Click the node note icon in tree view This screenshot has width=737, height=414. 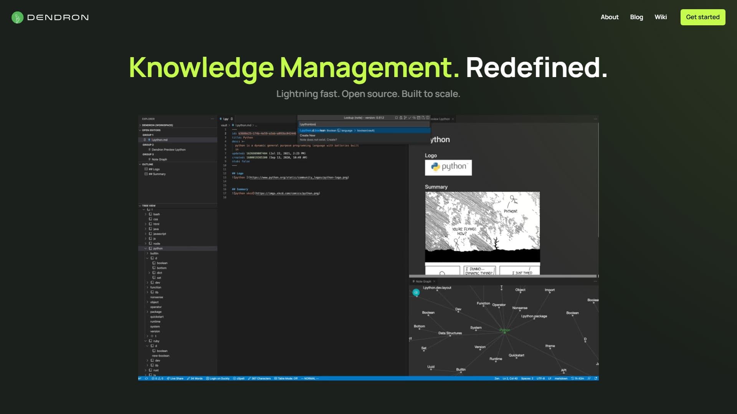tap(150, 244)
